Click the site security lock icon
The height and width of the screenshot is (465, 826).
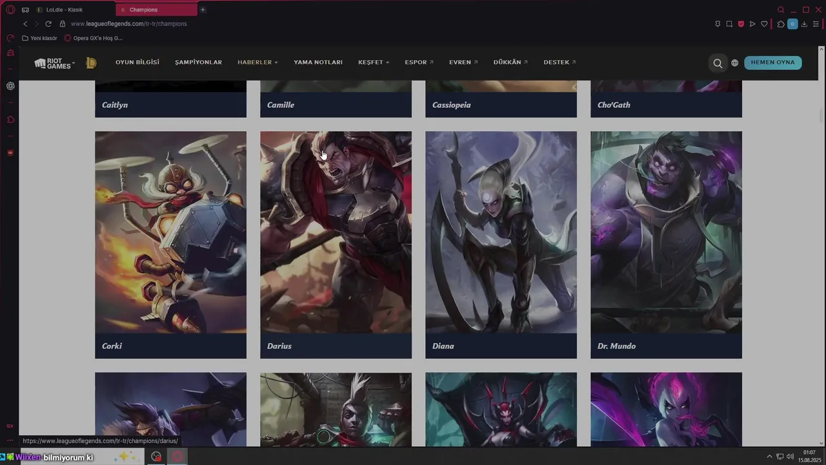(63, 24)
